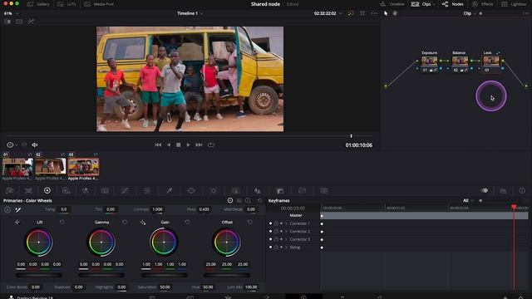Open the Gallery panel
Screen dimensions: 532x299
[x=38, y=4]
